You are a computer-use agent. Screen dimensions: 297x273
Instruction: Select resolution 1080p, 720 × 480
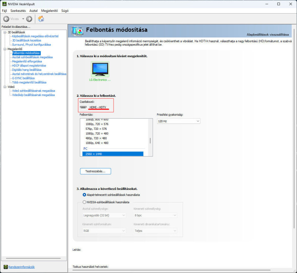[x=97, y=134]
